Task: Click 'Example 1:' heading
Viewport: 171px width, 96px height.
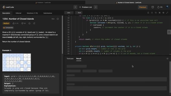Action: click(x=7, y=50)
